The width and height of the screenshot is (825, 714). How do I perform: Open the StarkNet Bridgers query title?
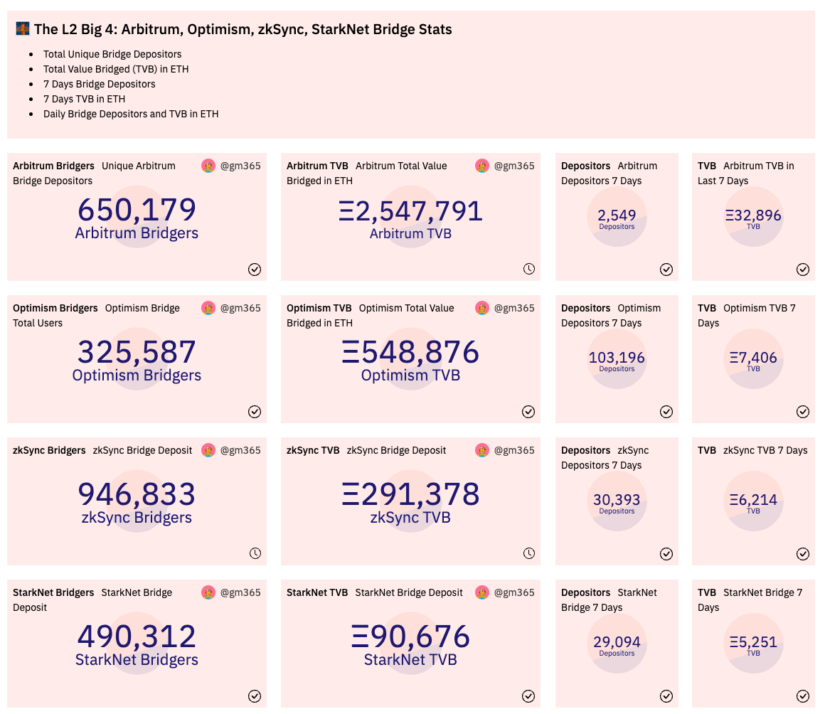click(x=53, y=592)
